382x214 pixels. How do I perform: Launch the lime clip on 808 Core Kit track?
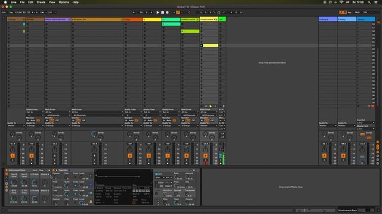(x=183, y=32)
